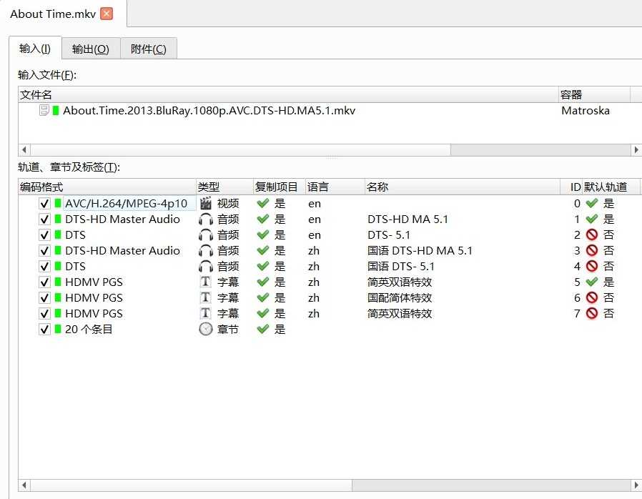This screenshot has height=499, width=642.
Task: Uncheck the 20 个条目 chapters entry
Action: [x=44, y=329]
